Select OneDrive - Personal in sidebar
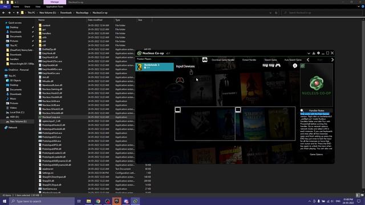The width and height of the screenshot is (365, 205). [x=18, y=69]
